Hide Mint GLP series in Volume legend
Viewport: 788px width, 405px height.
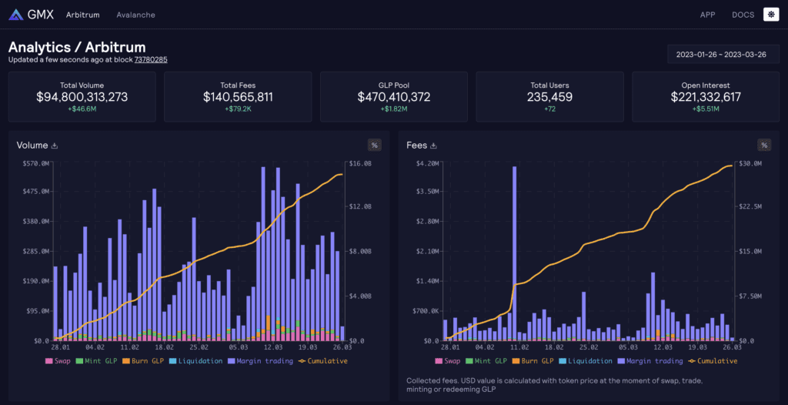[101, 360]
